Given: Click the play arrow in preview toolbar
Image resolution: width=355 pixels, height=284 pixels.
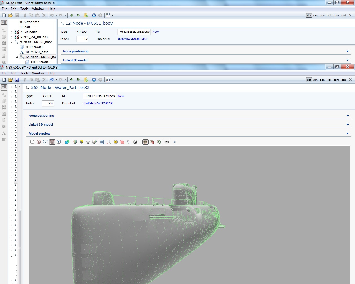Looking at the screenshot, I should click(x=175, y=142).
